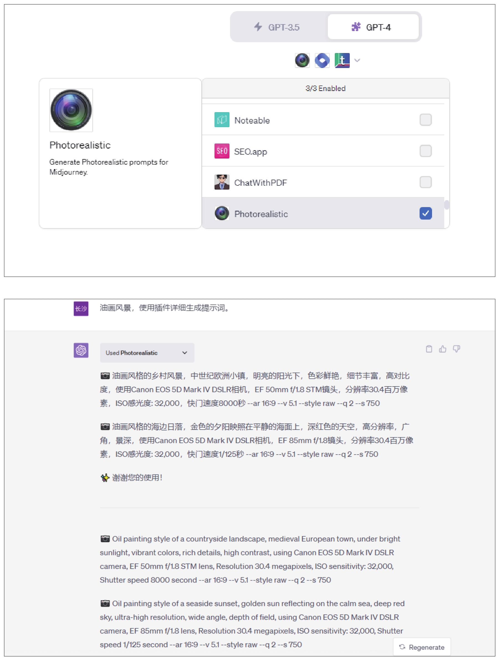Screen dimensions: 498x659
Task: Click the camera emoji before '油画风格的海边日落'
Action: (105, 427)
